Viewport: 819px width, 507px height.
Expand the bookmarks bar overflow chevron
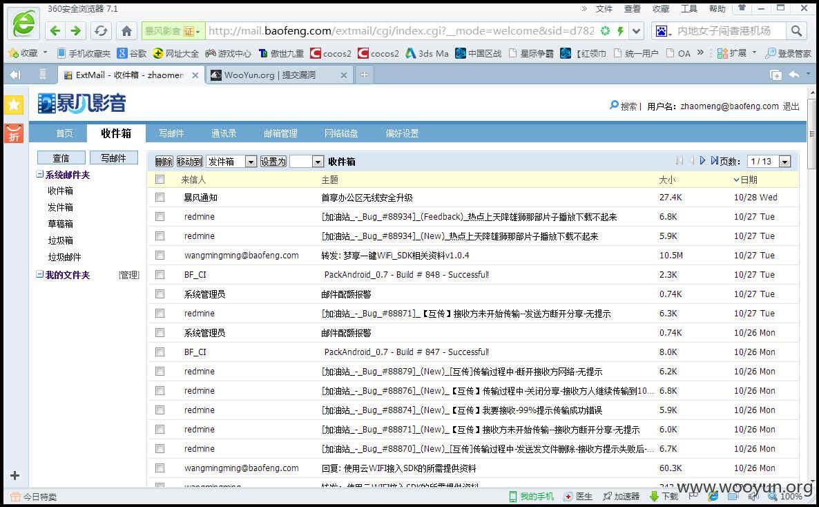tap(700, 52)
